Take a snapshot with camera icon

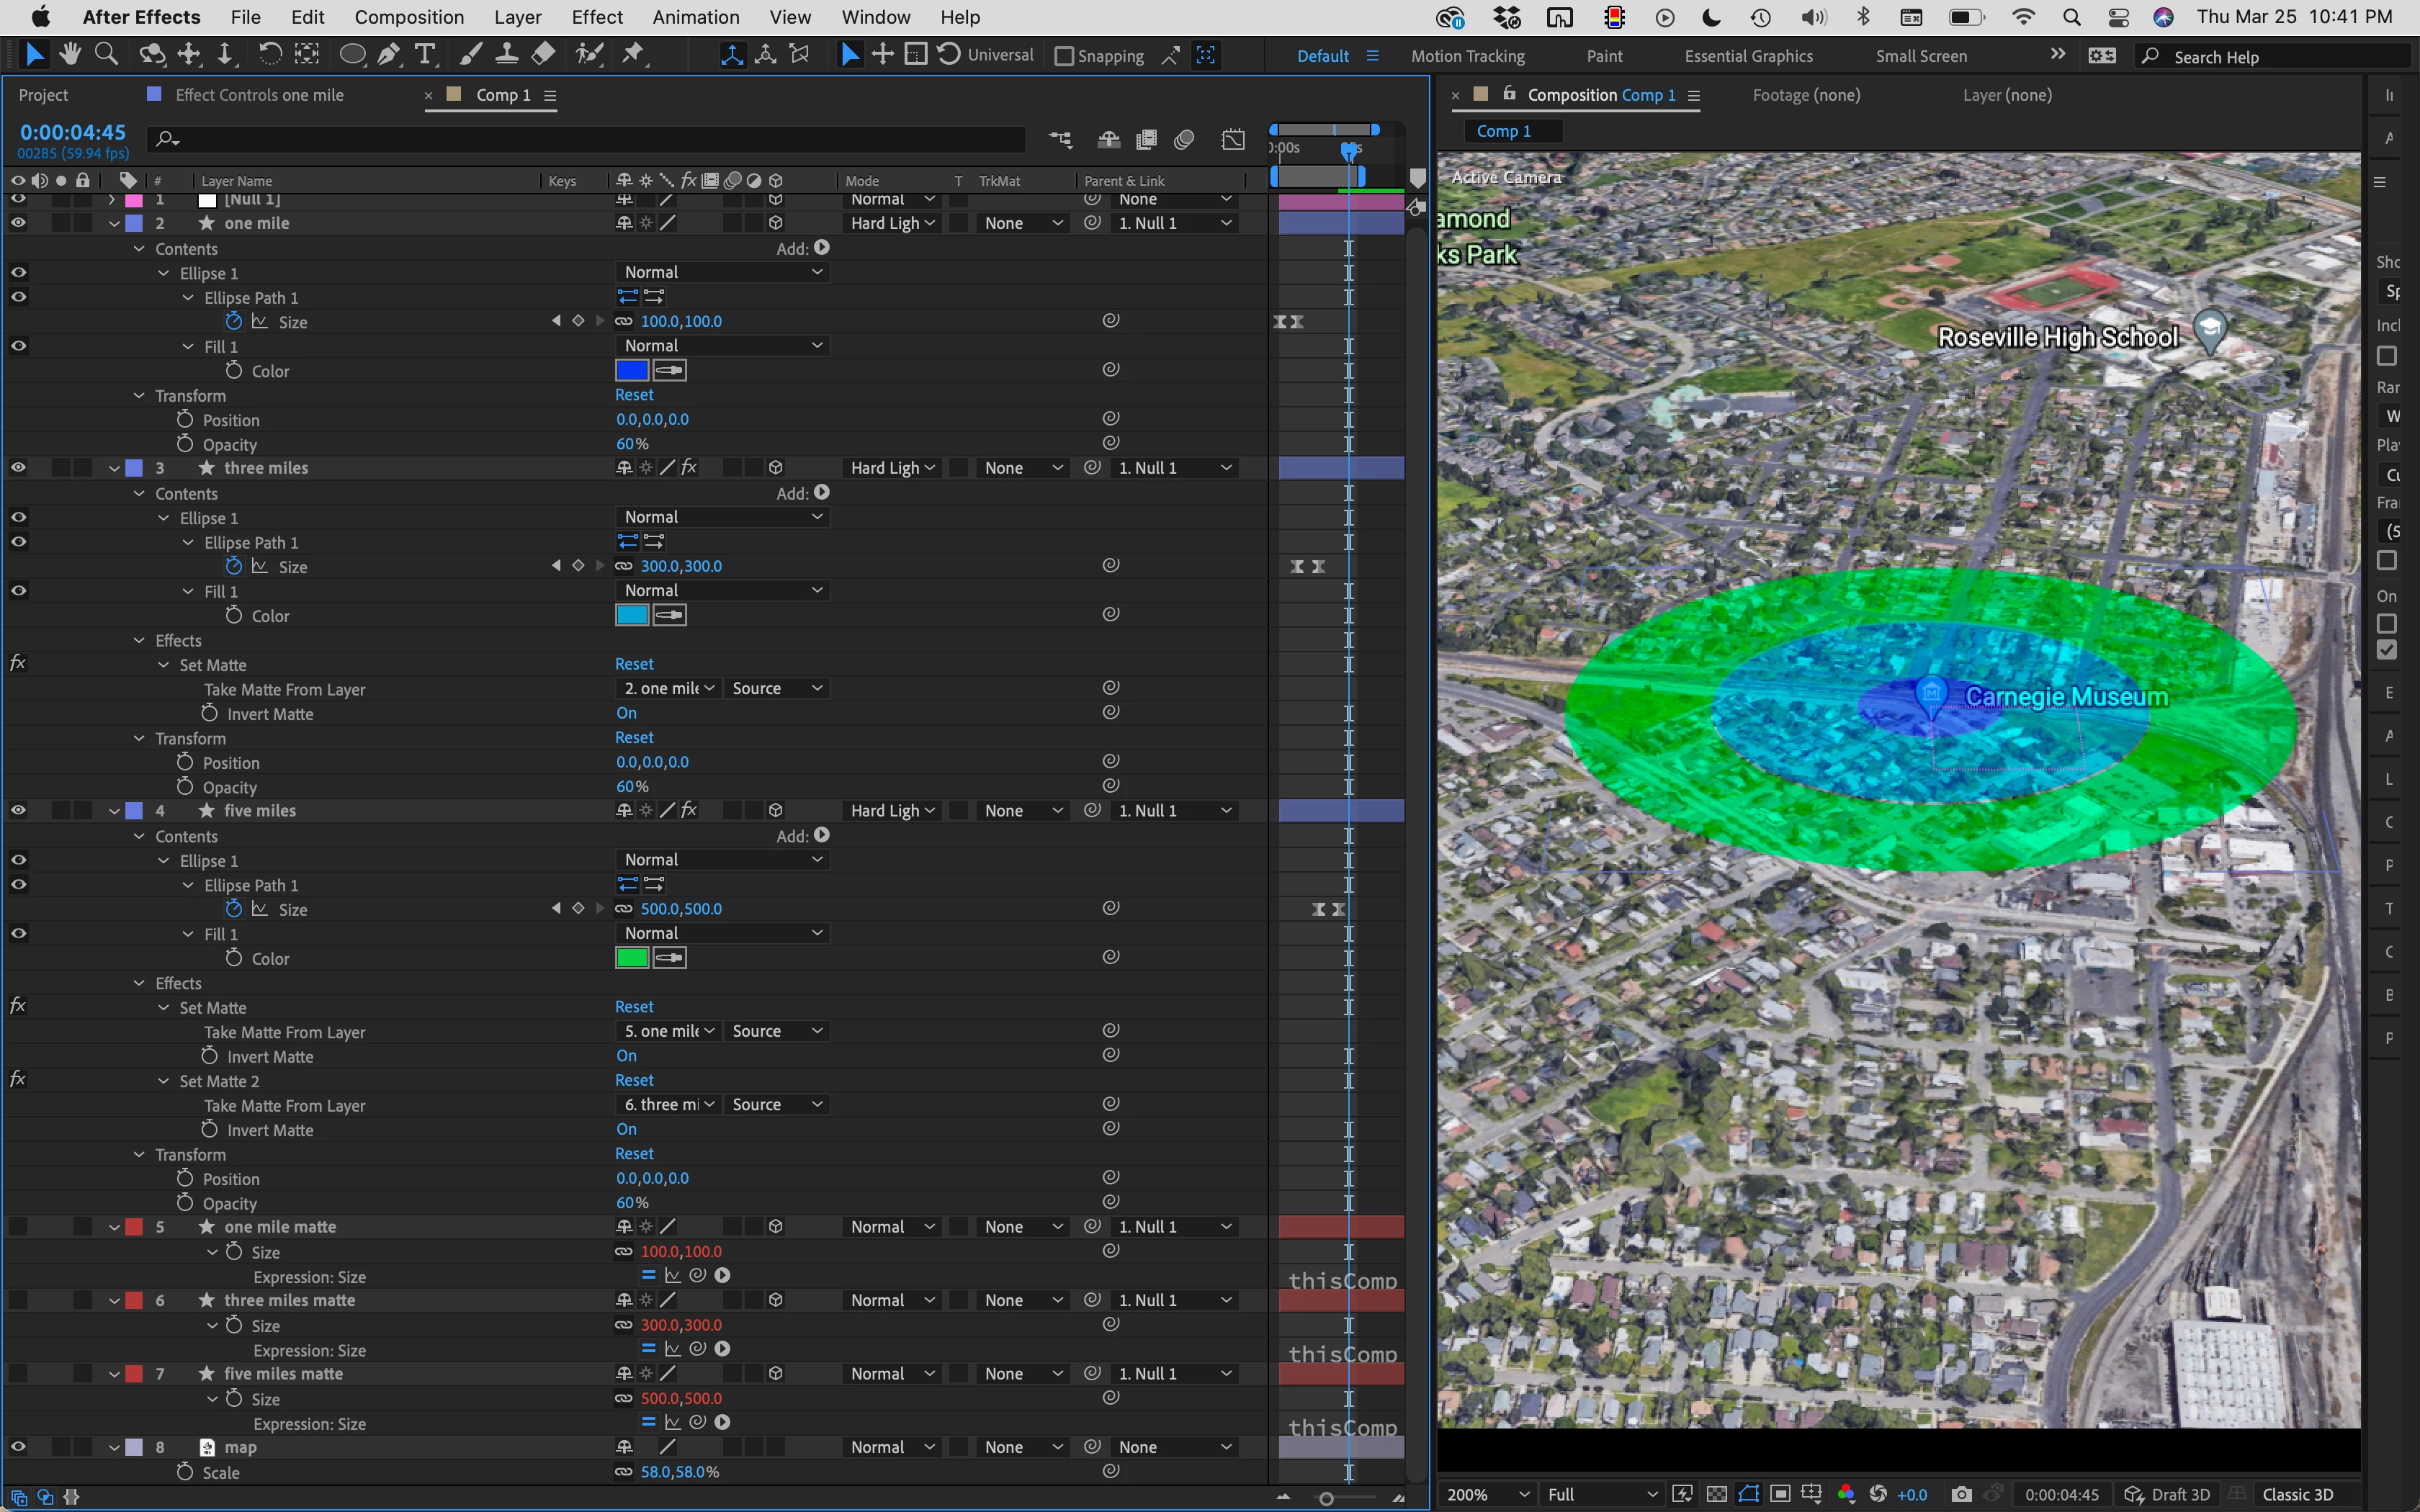pyautogui.click(x=1961, y=1494)
